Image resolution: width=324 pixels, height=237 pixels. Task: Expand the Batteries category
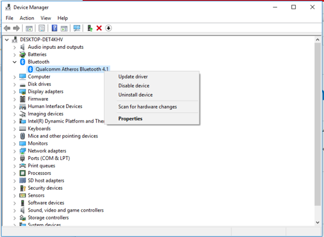[x=15, y=55]
